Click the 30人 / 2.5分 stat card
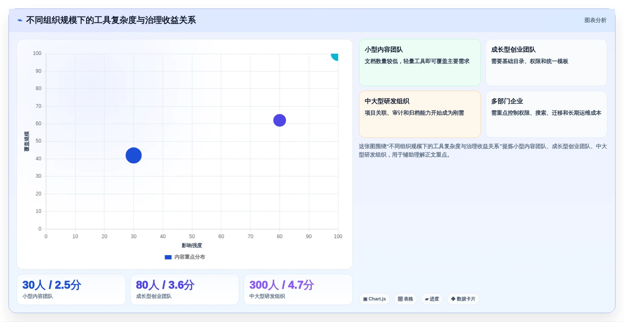This screenshot has width=624, height=322. click(71, 289)
